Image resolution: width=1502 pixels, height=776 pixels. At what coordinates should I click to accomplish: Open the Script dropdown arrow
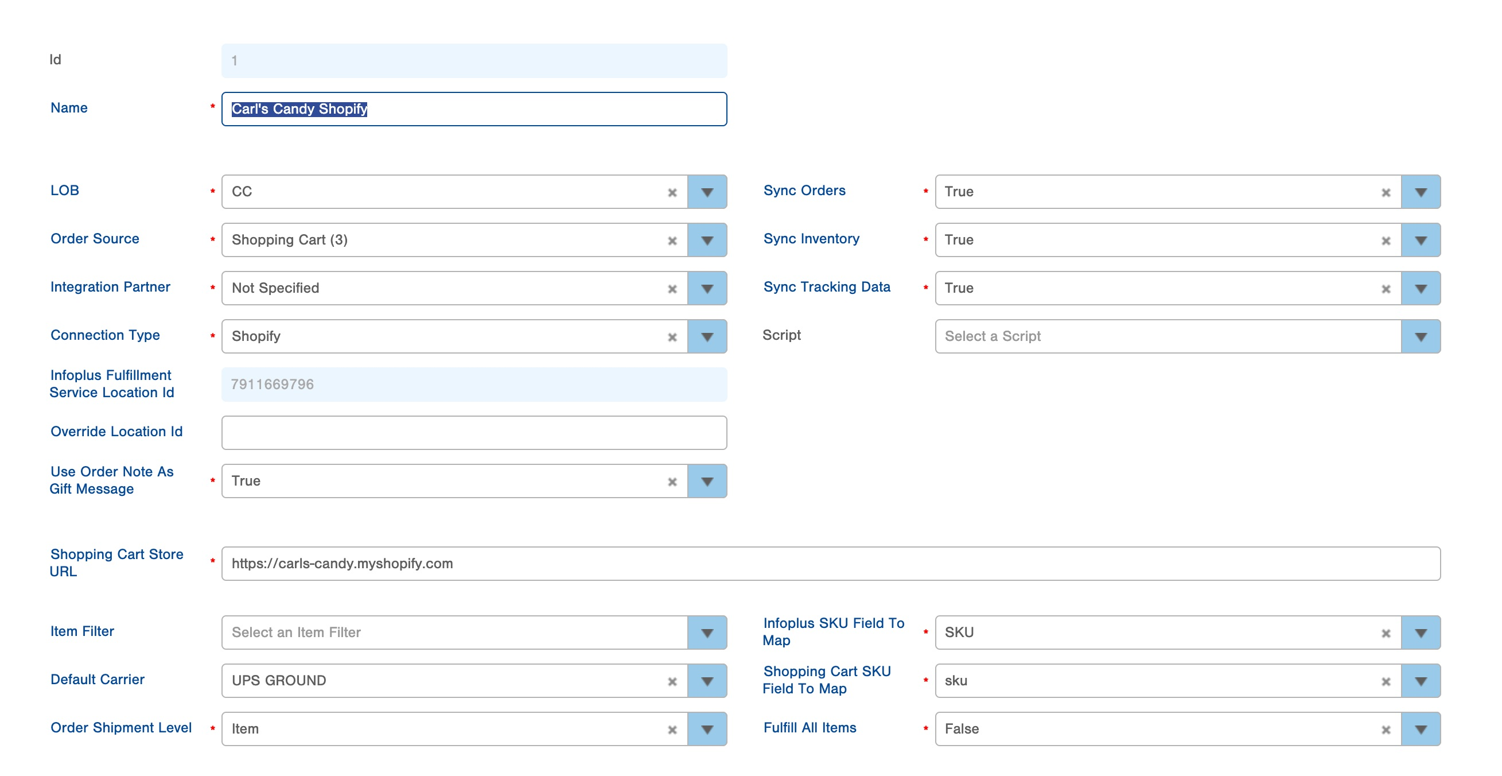pyautogui.click(x=1421, y=337)
